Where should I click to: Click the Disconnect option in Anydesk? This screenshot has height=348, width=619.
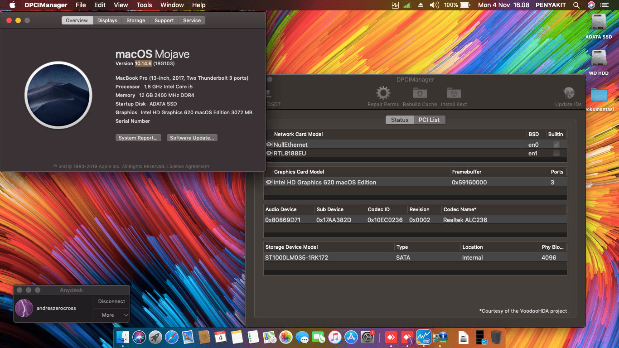tap(111, 301)
